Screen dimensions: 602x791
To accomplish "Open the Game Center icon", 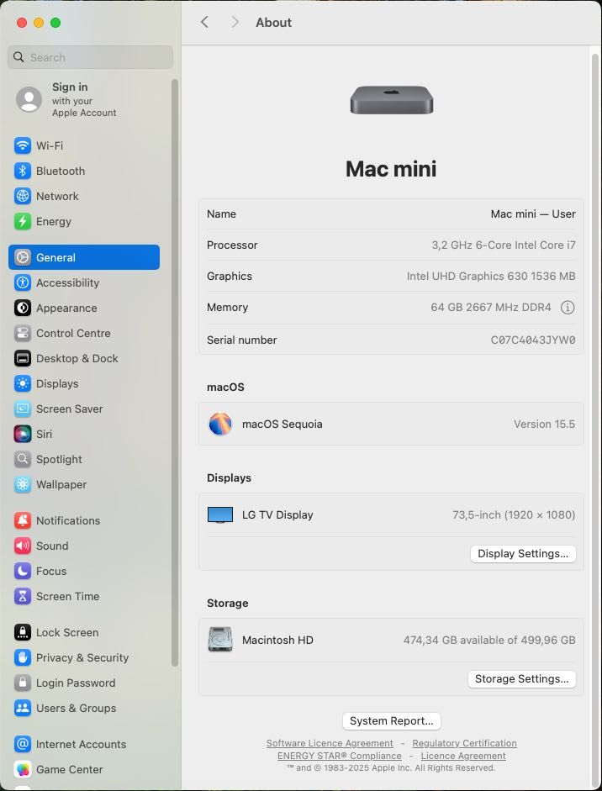I will 22,769.
